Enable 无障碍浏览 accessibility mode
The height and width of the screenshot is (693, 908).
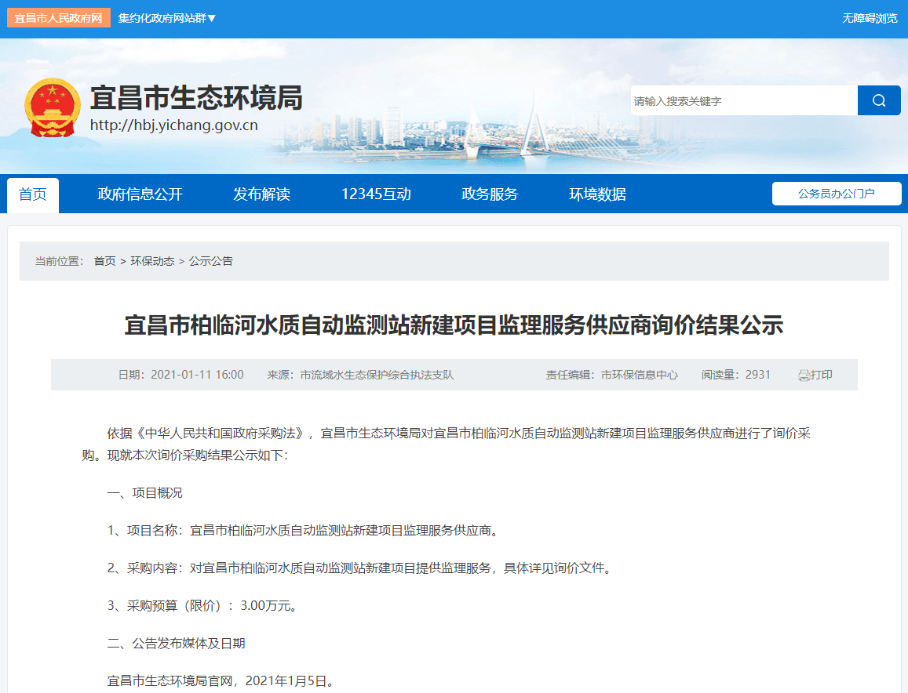point(870,18)
